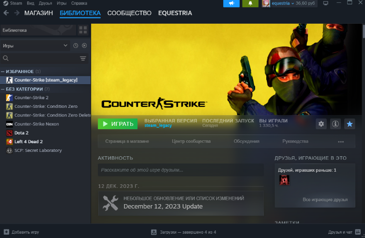The image size is (365, 238).
Task: Open game settings gear icon
Action: click(321, 124)
